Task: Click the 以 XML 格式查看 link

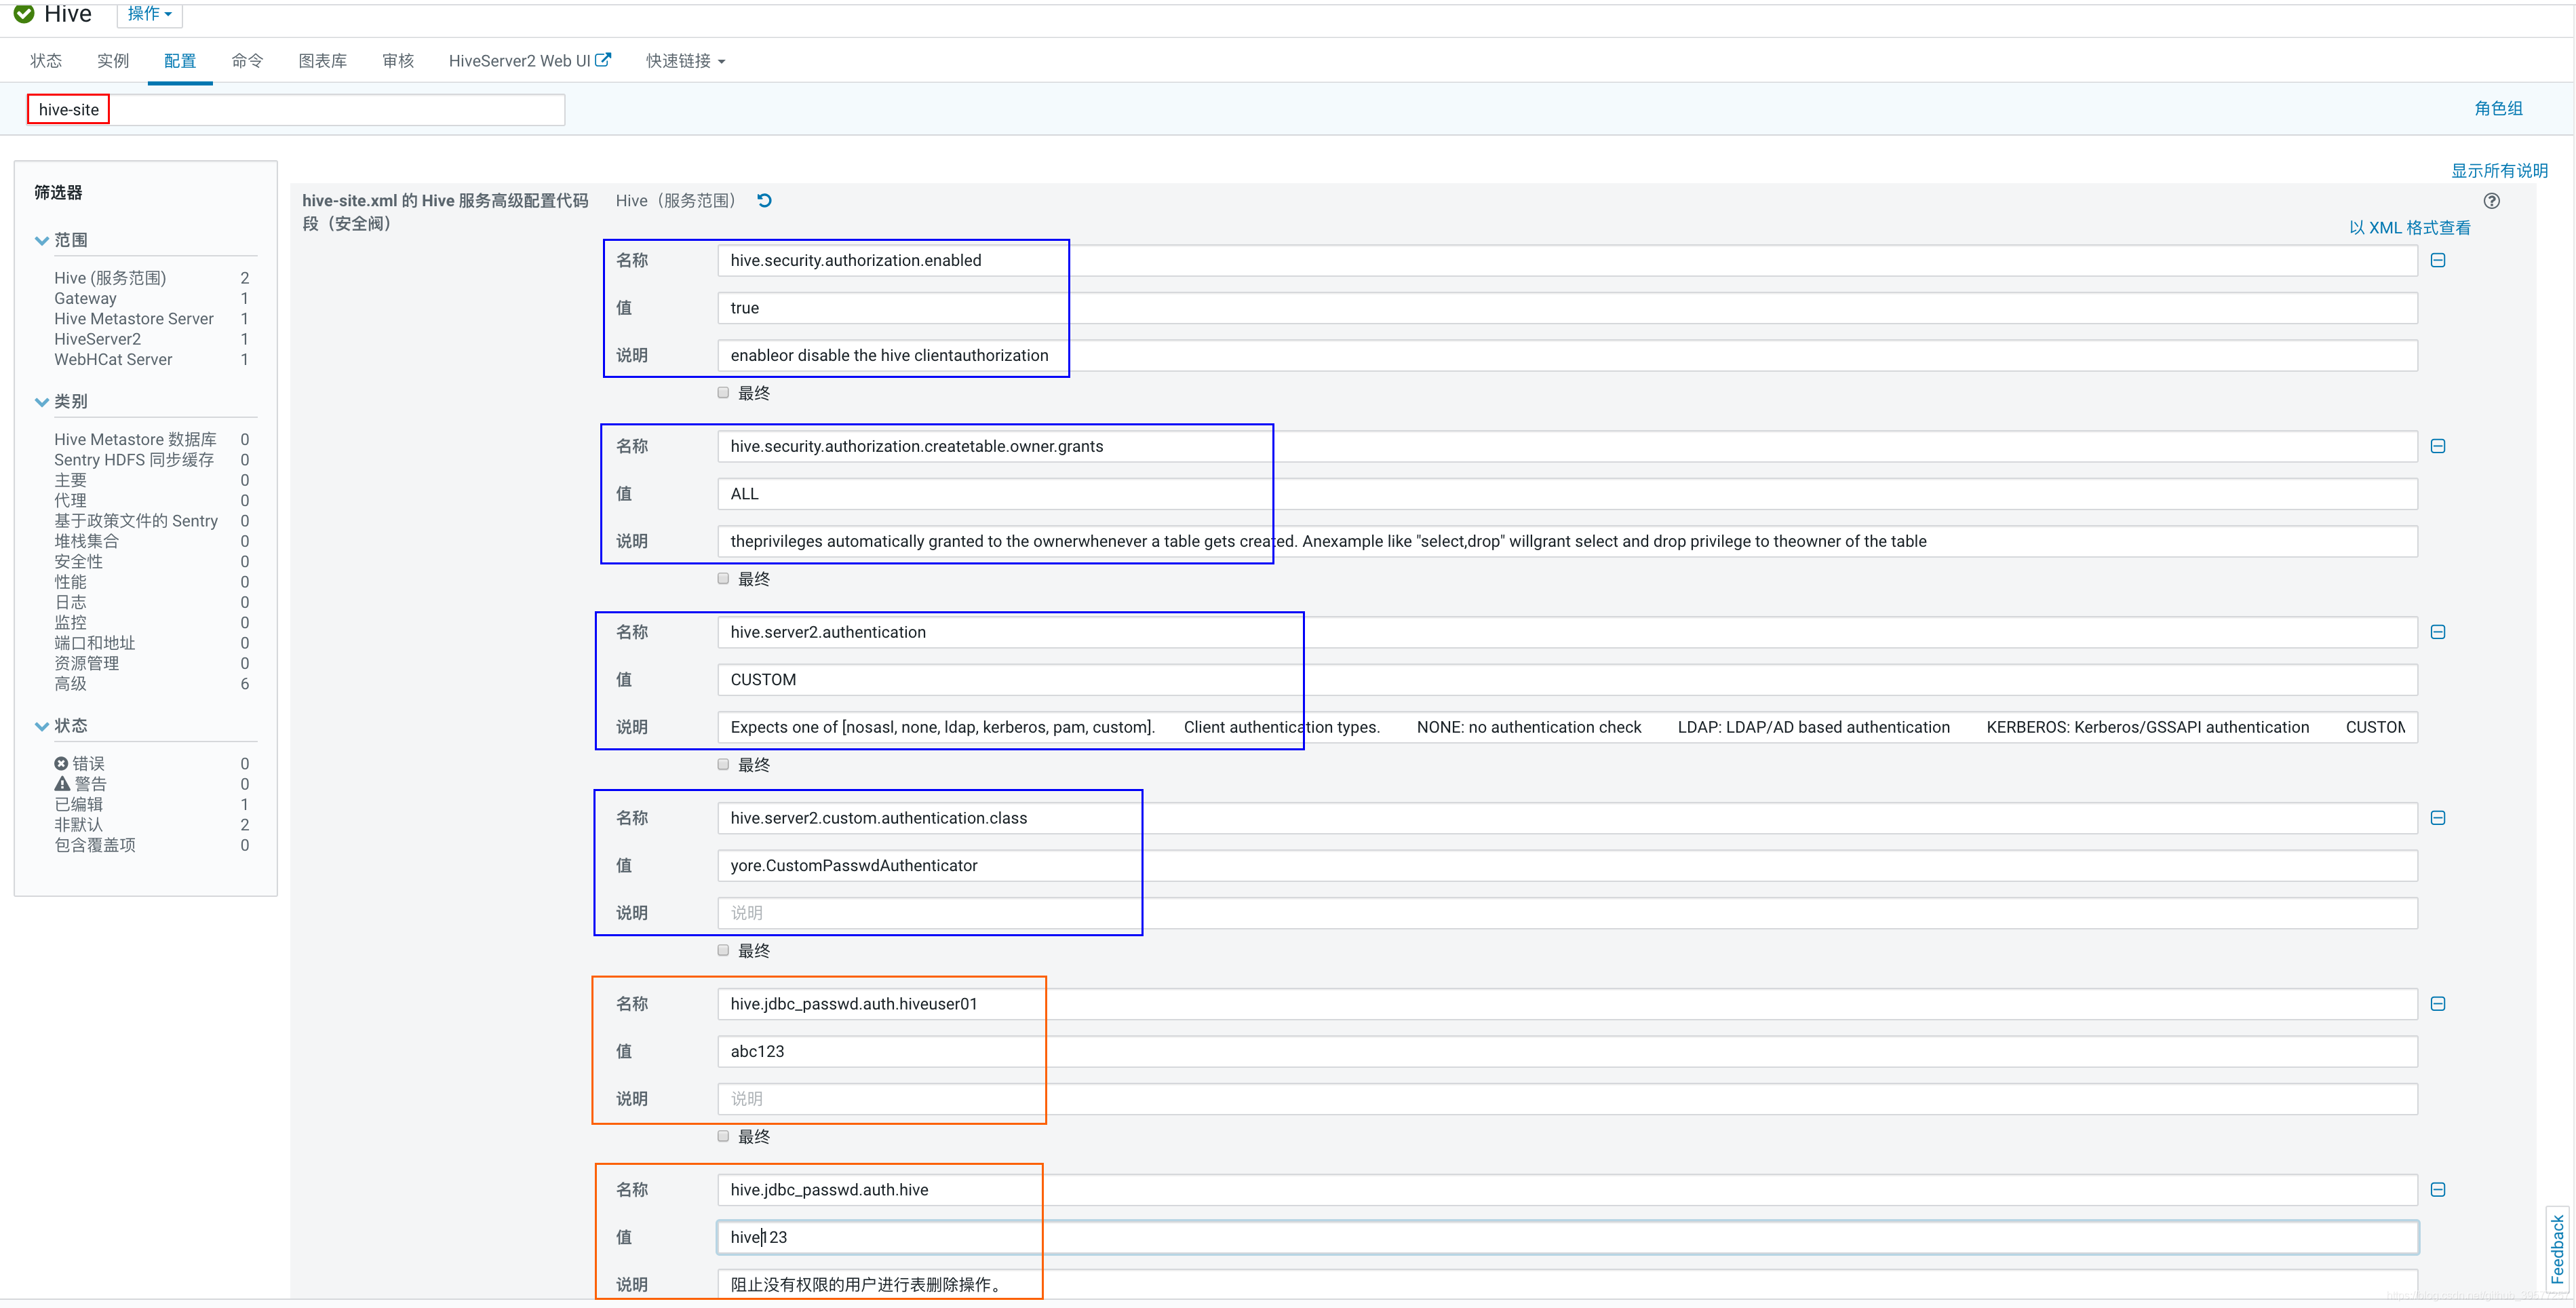Action: (x=2409, y=228)
